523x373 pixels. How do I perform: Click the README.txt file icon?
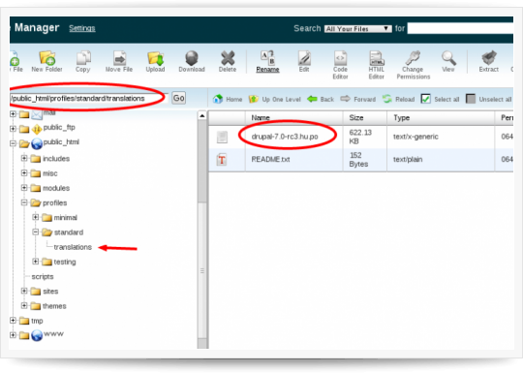click(222, 160)
